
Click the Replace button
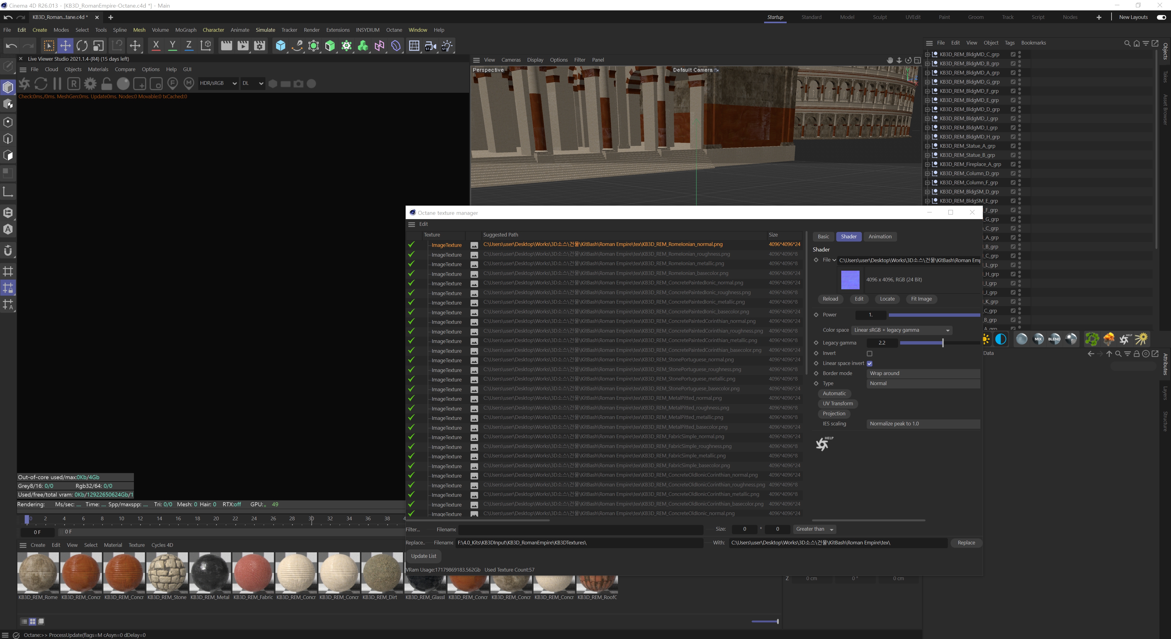(966, 543)
